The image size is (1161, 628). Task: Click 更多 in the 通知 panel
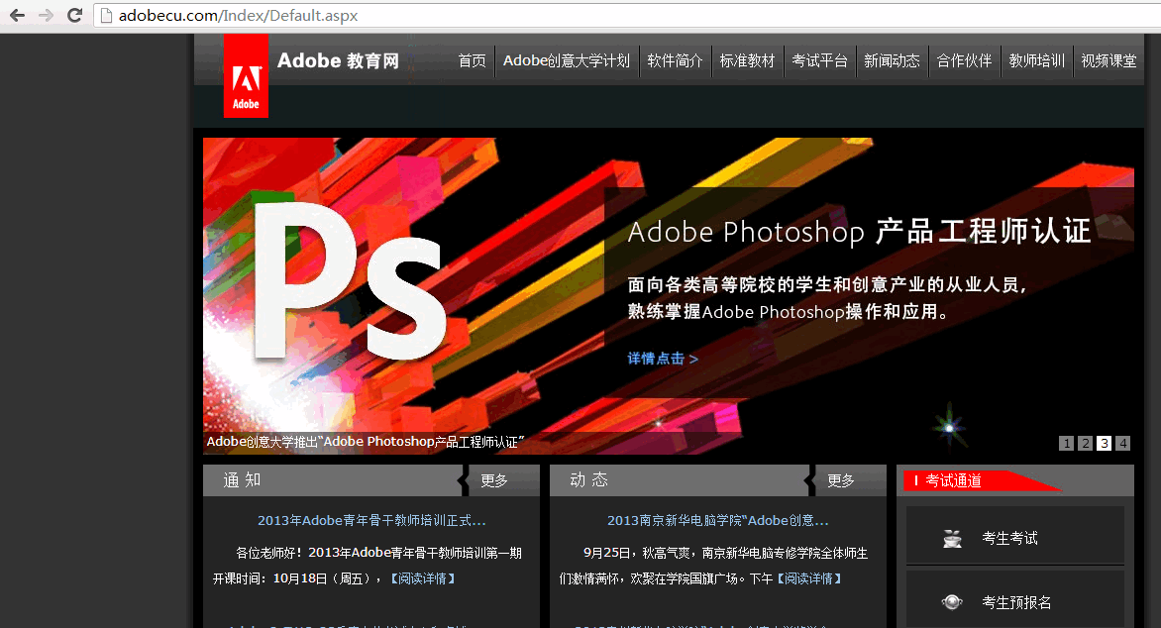click(494, 480)
